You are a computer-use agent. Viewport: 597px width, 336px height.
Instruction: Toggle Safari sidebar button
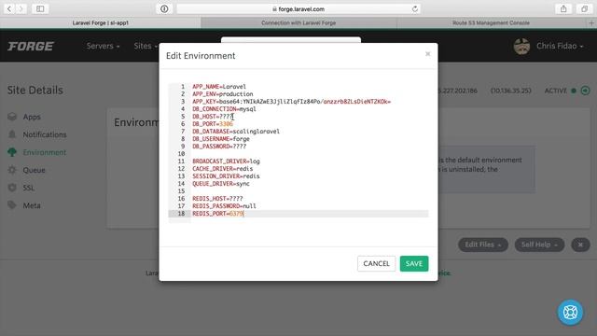pos(40,8)
